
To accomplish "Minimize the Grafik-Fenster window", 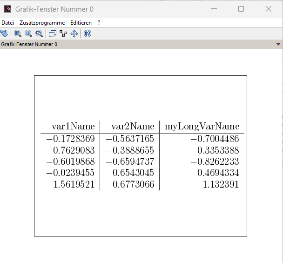I will (x=214, y=9).
